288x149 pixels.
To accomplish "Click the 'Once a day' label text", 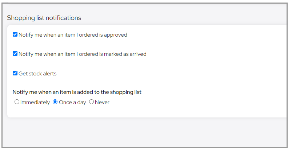I will click(72, 102).
